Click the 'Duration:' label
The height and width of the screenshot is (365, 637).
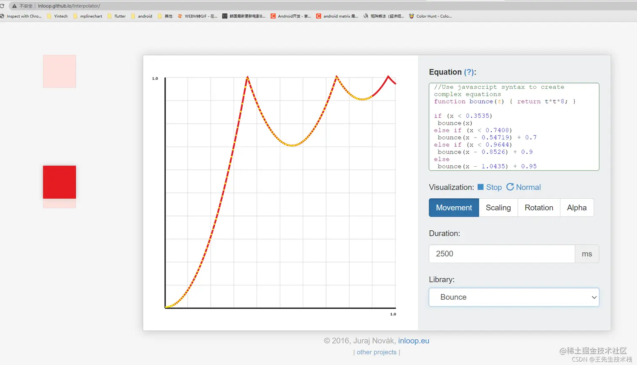pyautogui.click(x=444, y=233)
